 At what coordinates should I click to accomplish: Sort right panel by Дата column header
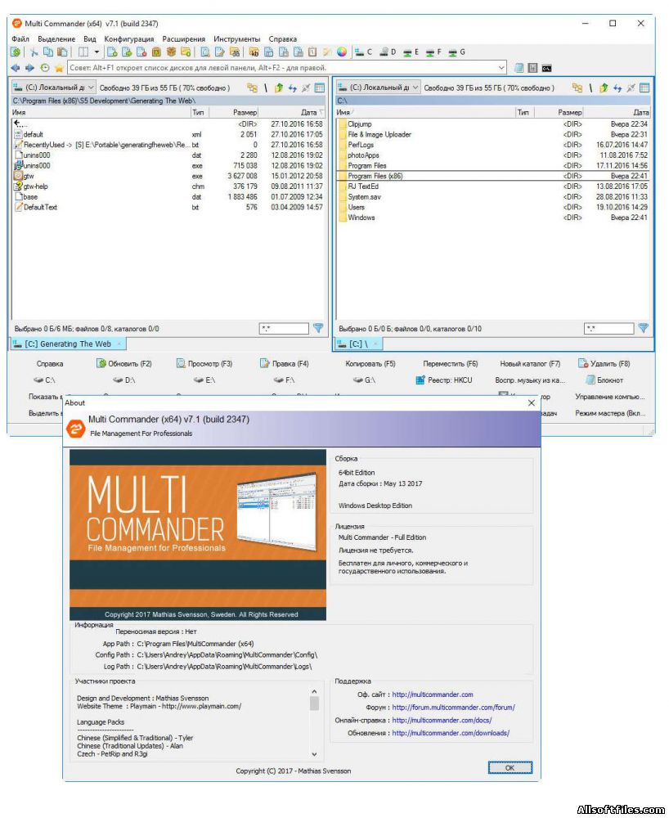pyautogui.click(x=617, y=112)
